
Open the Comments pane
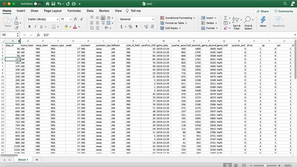click(284, 11)
